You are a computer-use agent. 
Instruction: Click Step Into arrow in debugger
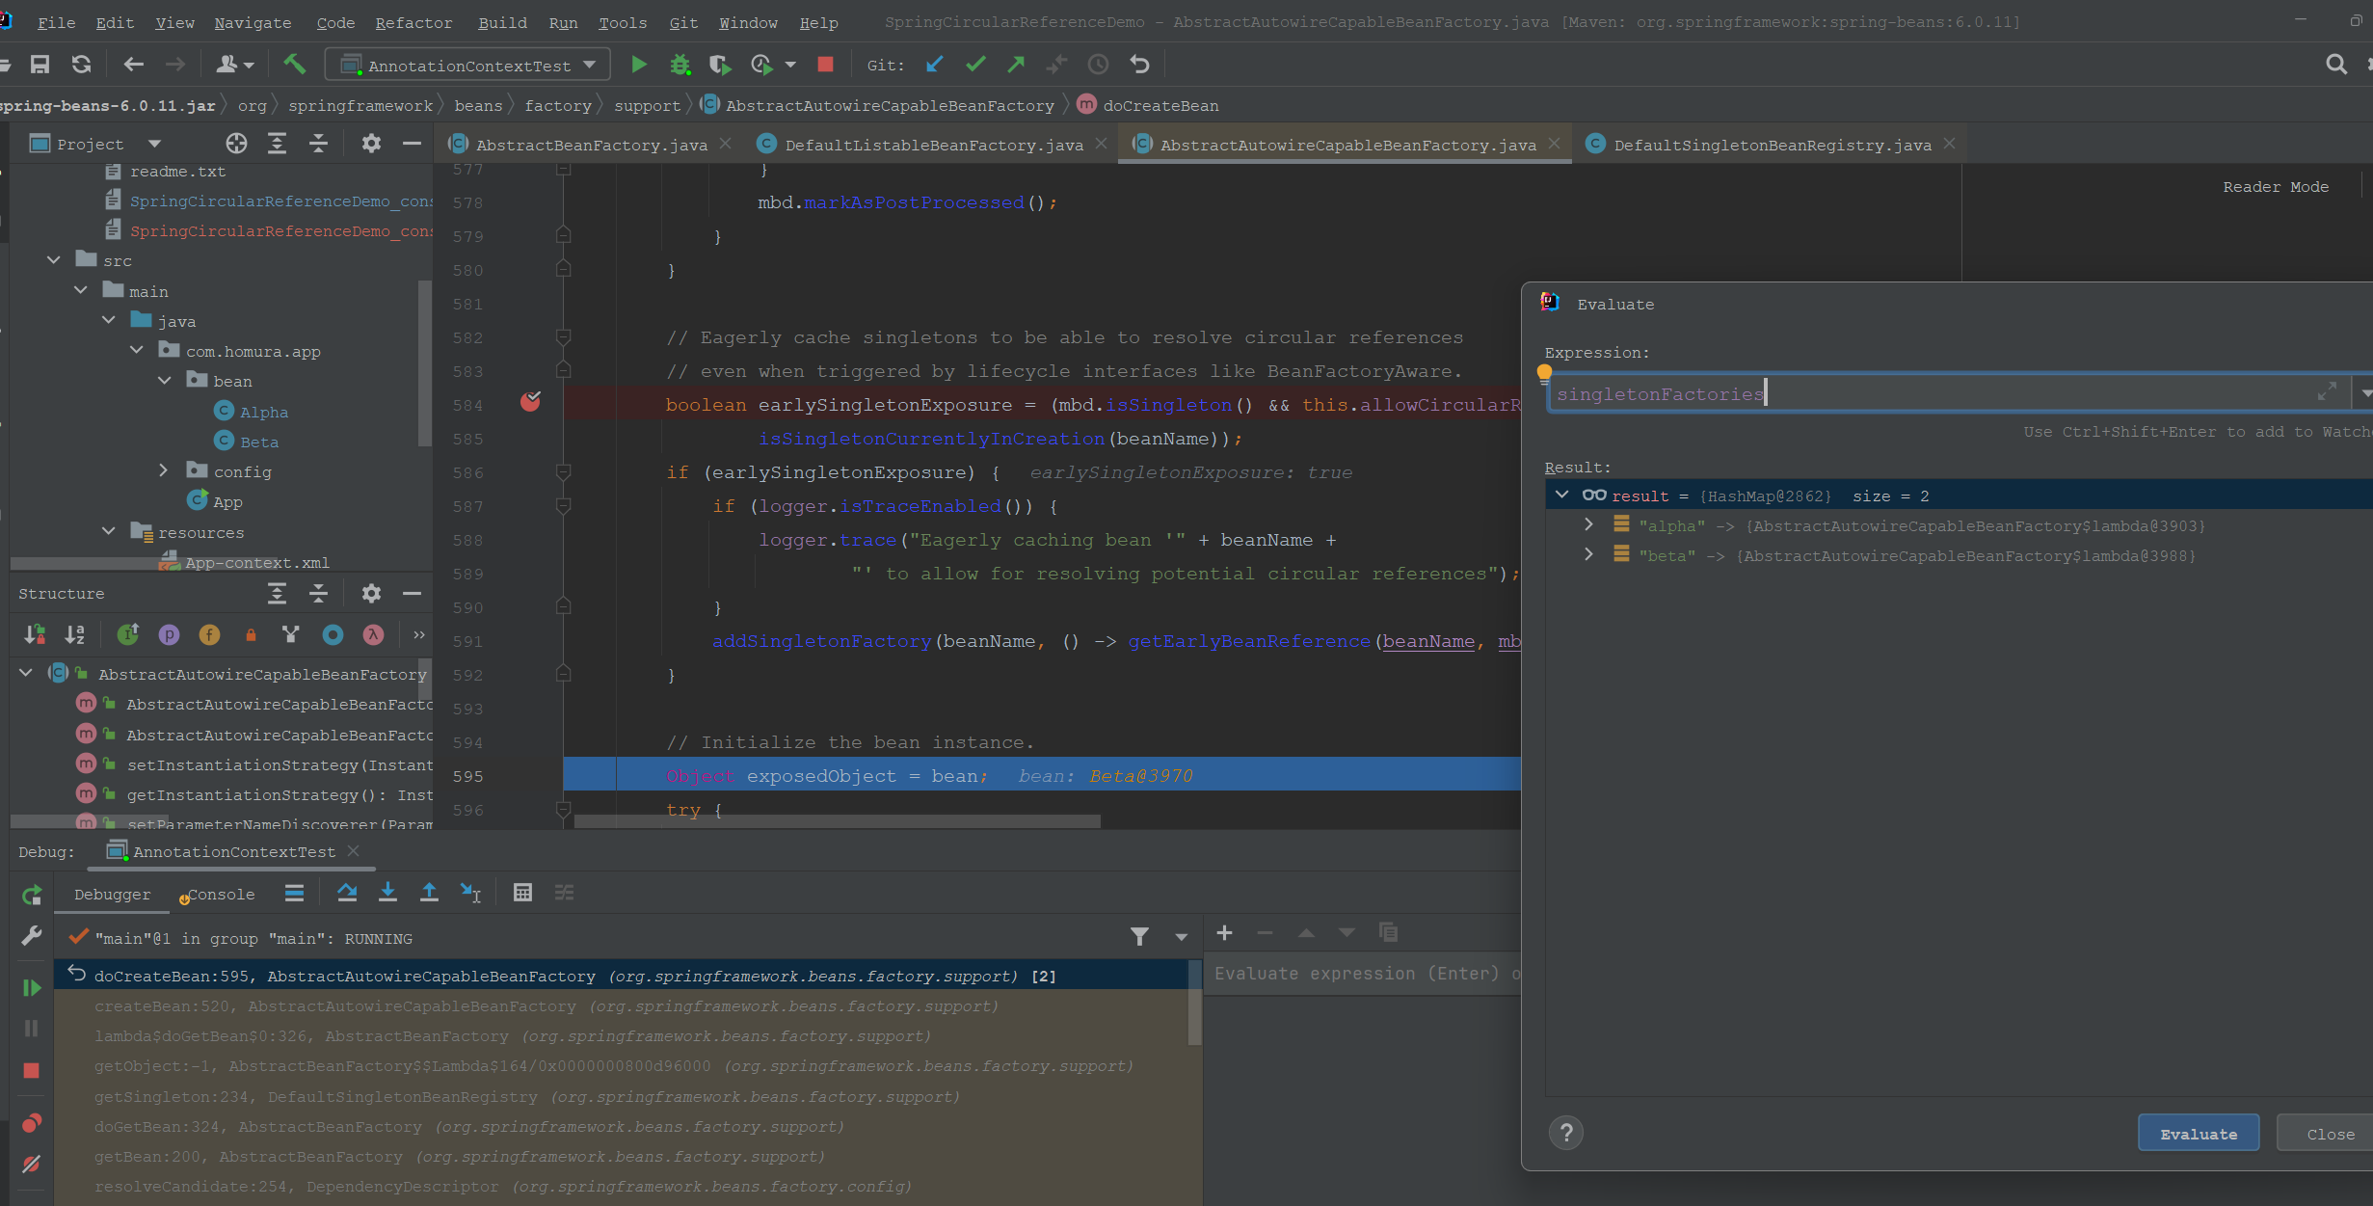click(x=387, y=893)
